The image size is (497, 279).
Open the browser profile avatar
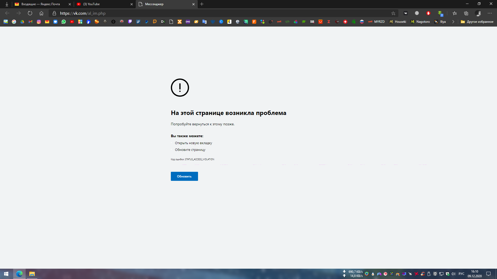click(478, 13)
